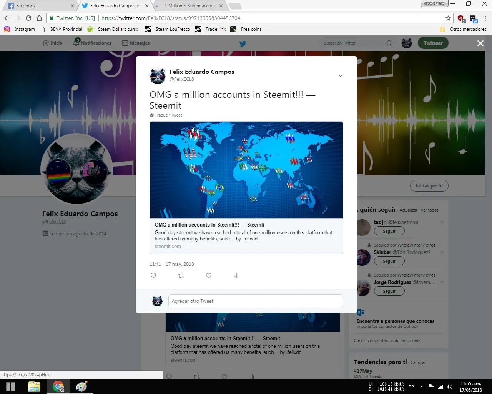Click the Outlook icon
Screen dimensions: 492x394
361,312
